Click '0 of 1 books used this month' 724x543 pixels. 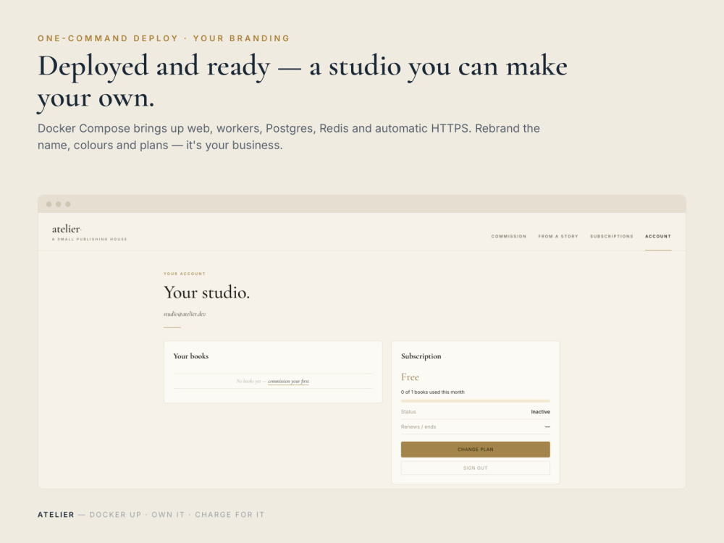tap(433, 392)
